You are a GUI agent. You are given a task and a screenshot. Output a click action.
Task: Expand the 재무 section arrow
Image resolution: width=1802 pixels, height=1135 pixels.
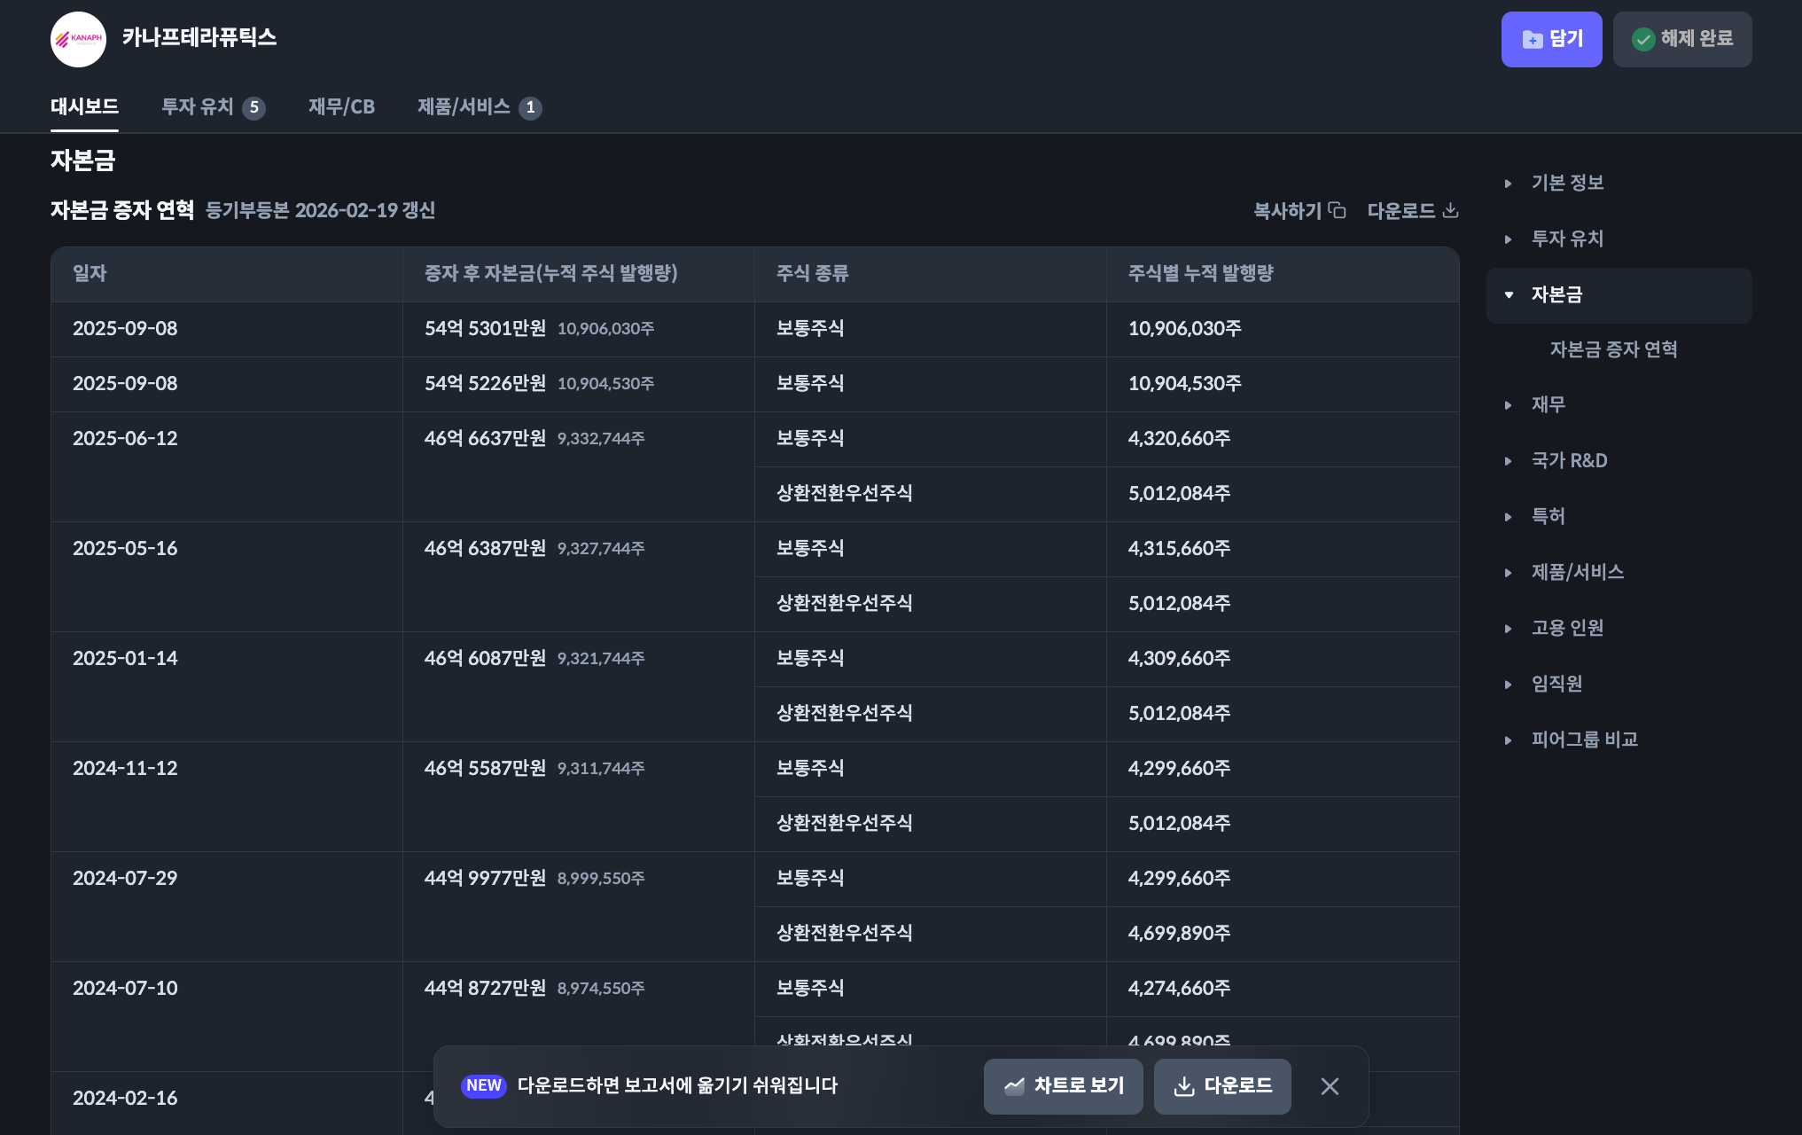pos(1509,405)
